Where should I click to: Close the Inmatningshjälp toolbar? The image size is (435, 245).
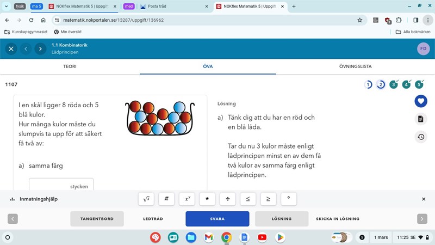[424, 199]
